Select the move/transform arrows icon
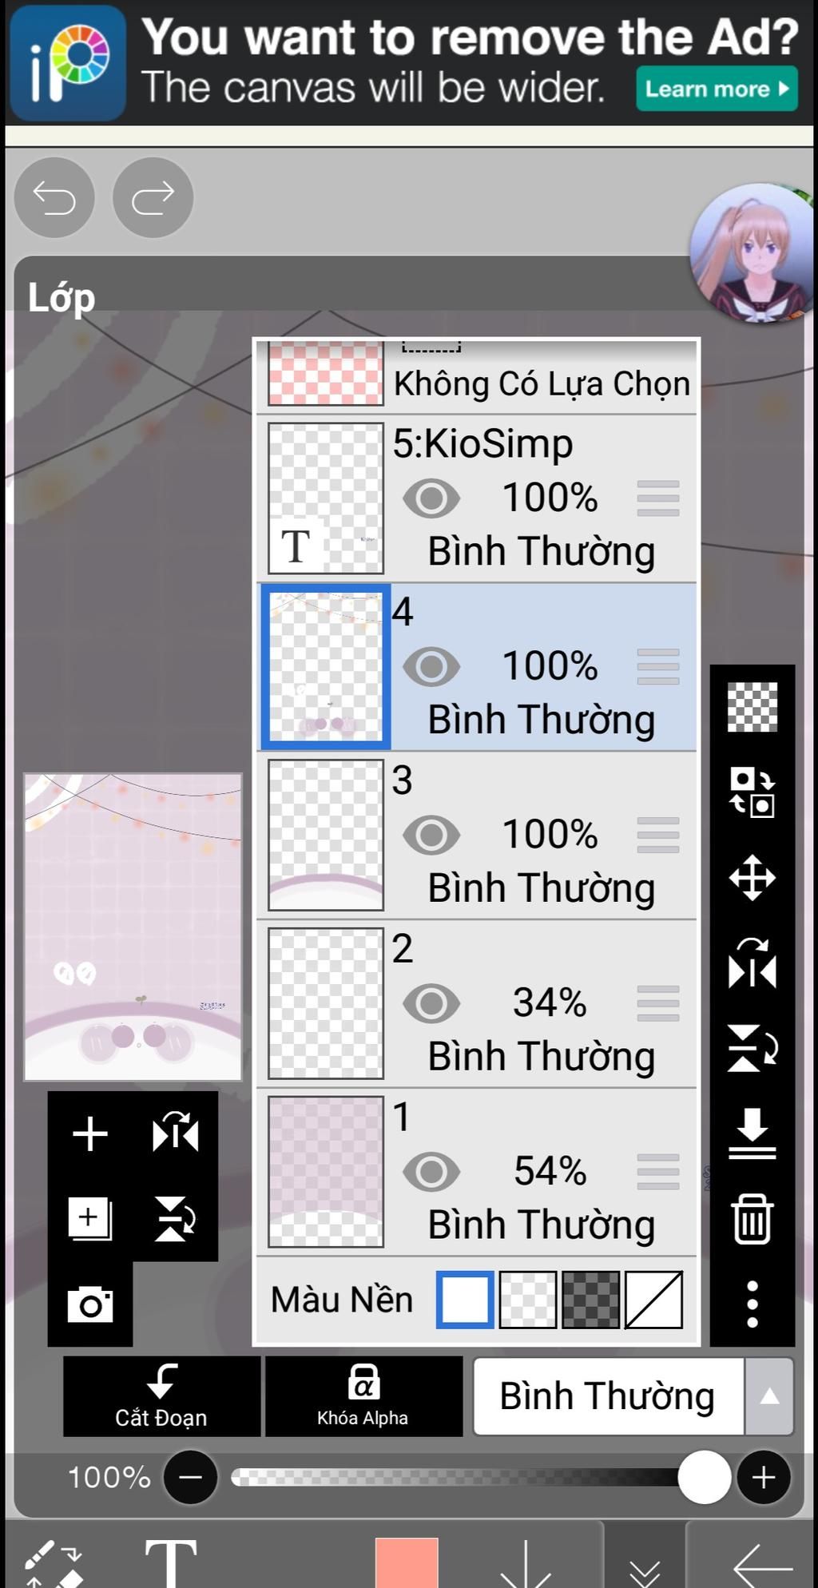 tap(752, 878)
